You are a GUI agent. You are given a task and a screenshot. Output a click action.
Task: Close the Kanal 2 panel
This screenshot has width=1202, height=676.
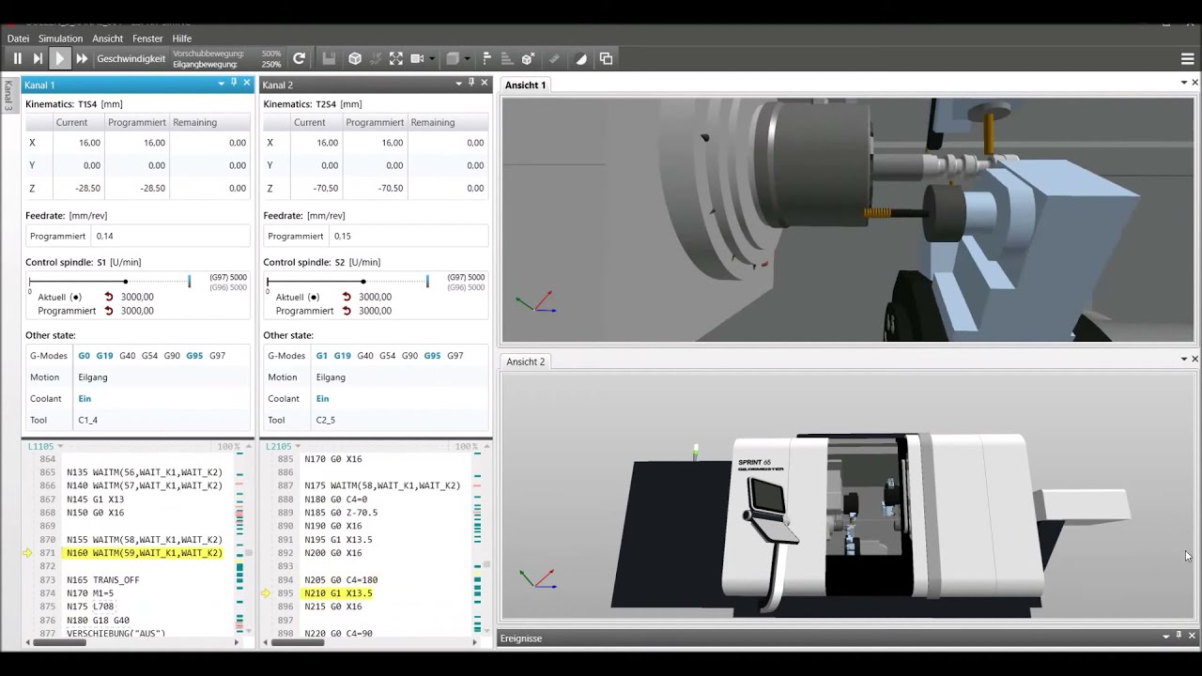point(485,83)
